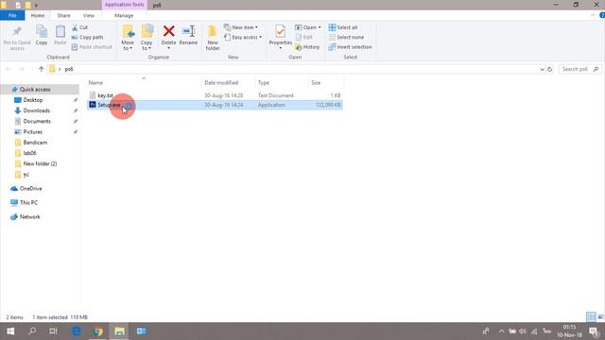Click Copy path in Clipboard group
This screenshot has width=605, height=340.
[87, 38]
